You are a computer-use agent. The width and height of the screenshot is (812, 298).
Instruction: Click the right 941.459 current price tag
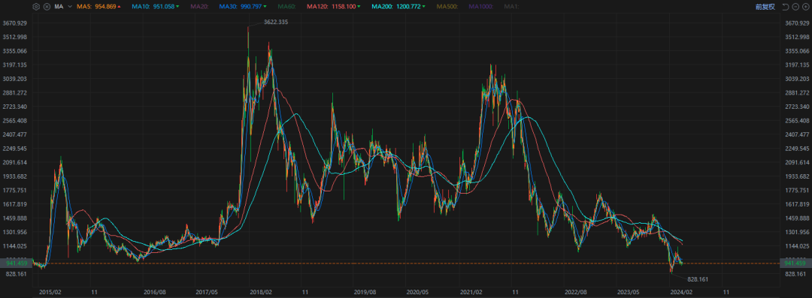click(795, 263)
